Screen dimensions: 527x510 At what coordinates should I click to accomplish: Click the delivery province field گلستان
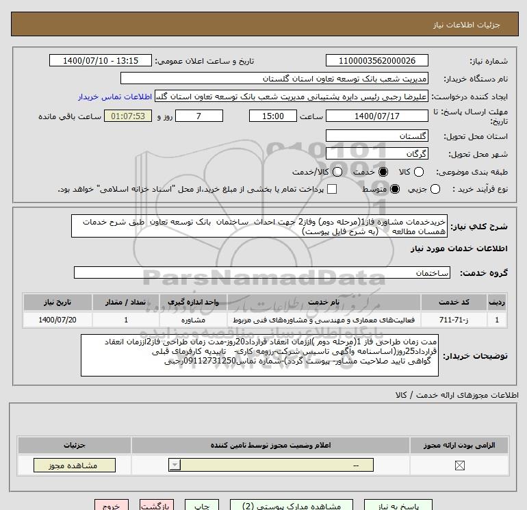[376, 136]
